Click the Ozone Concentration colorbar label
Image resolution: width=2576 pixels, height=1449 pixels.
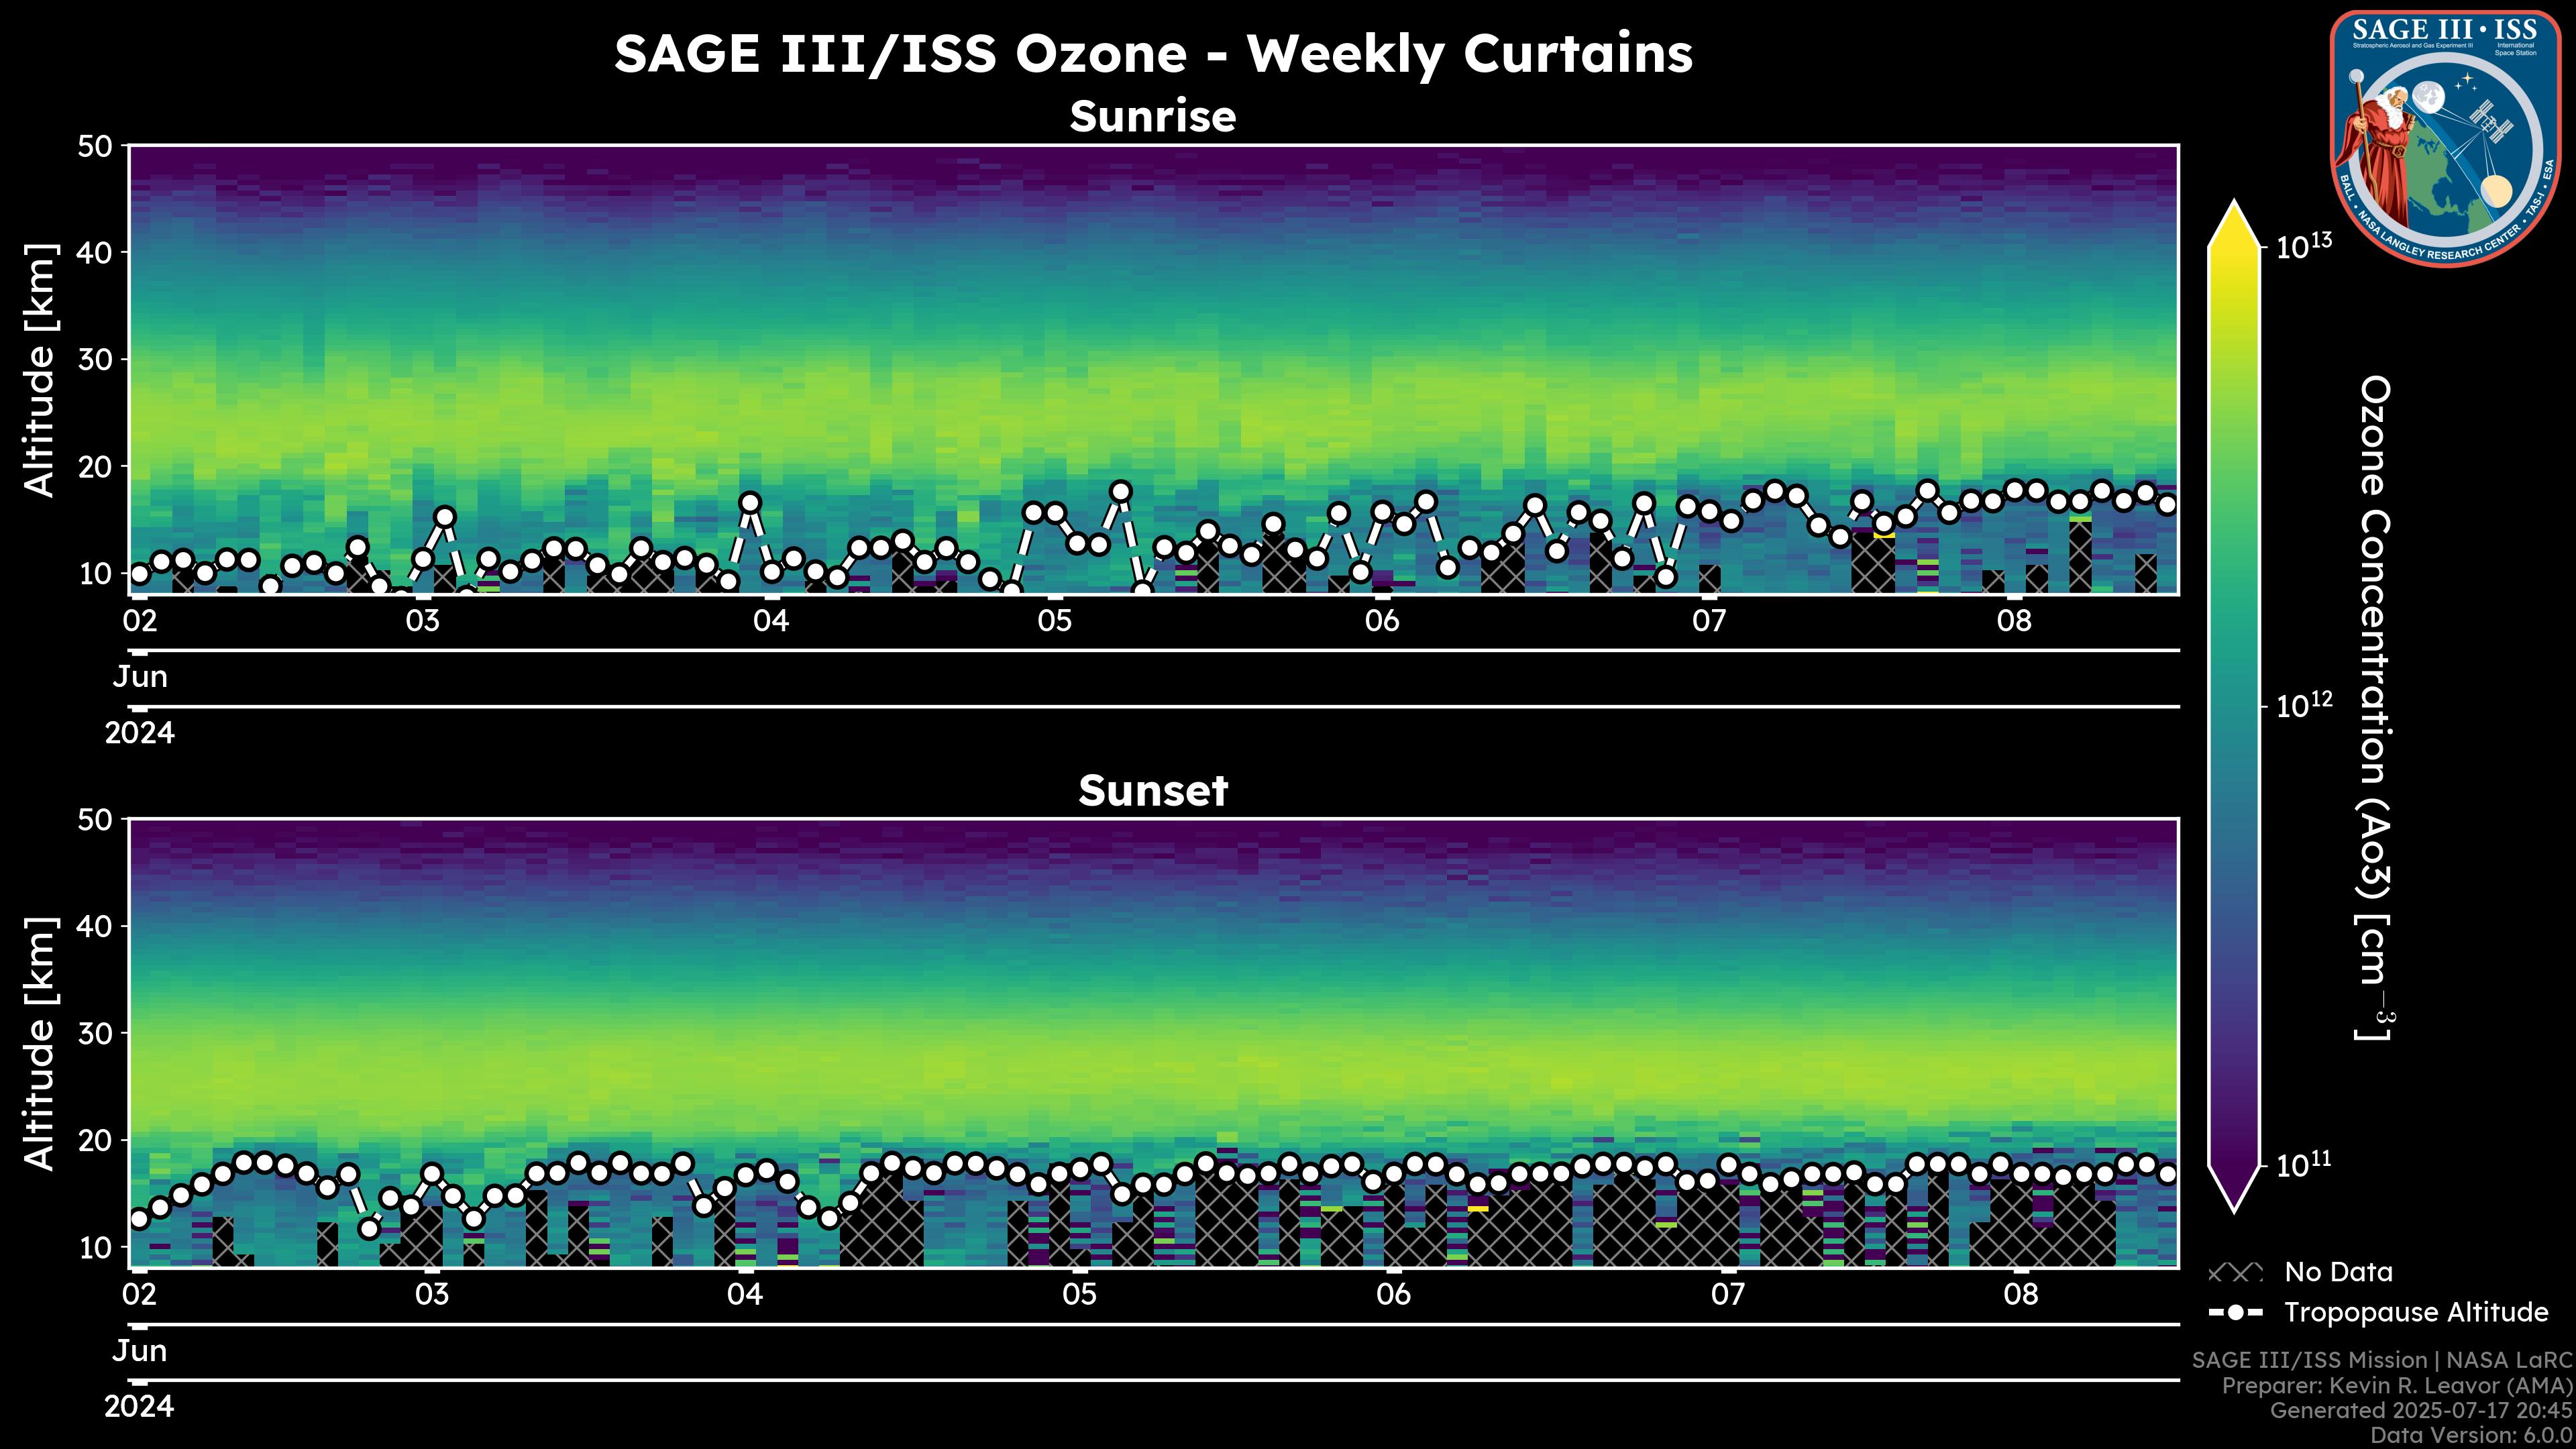click(2374, 706)
